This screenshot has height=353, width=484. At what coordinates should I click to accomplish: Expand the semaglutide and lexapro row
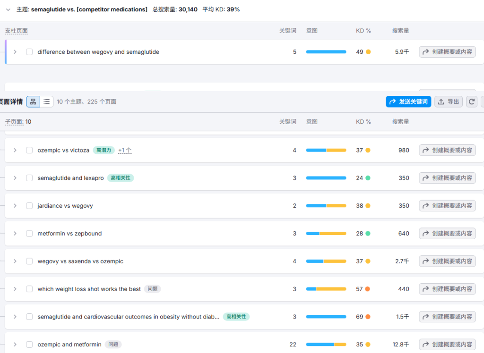click(15, 178)
